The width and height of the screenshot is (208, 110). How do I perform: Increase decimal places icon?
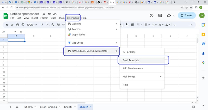click(x=58, y=25)
